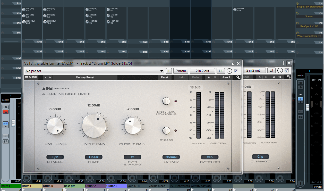Click the master info icon at bottom

click(x=300, y=184)
